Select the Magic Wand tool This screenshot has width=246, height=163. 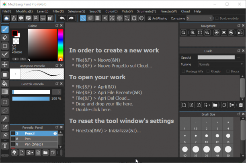coord(5,119)
